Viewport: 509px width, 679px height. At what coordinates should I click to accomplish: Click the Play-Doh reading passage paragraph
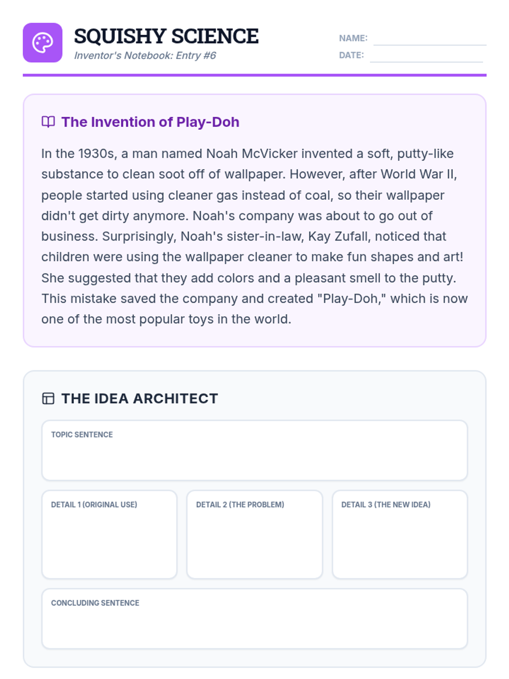pyautogui.click(x=254, y=236)
